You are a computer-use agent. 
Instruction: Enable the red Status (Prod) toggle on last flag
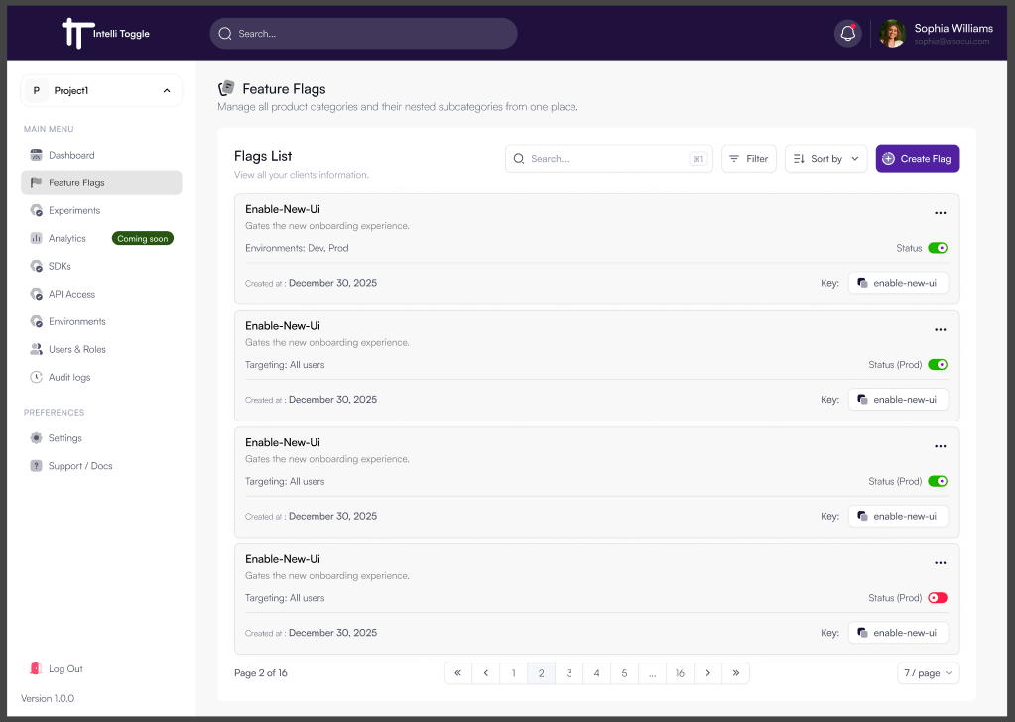click(937, 597)
